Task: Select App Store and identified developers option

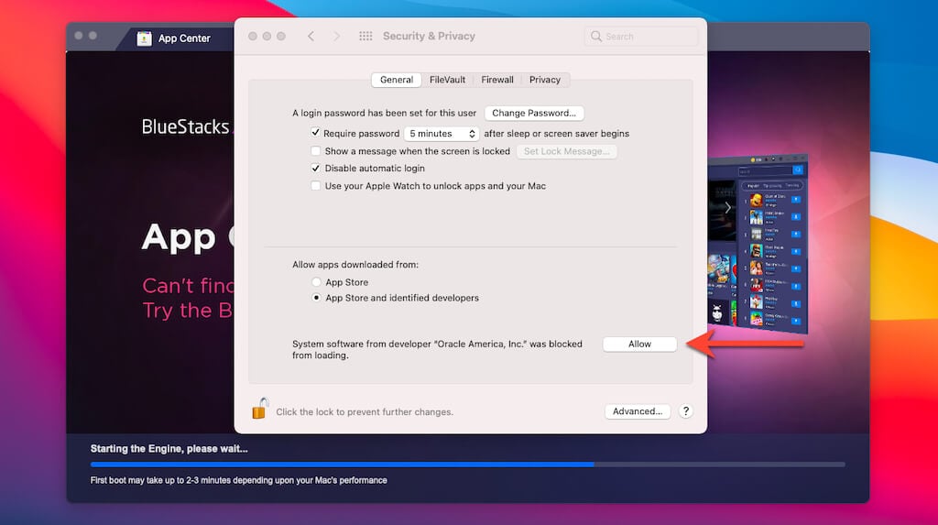Action: pyautogui.click(x=316, y=298)
